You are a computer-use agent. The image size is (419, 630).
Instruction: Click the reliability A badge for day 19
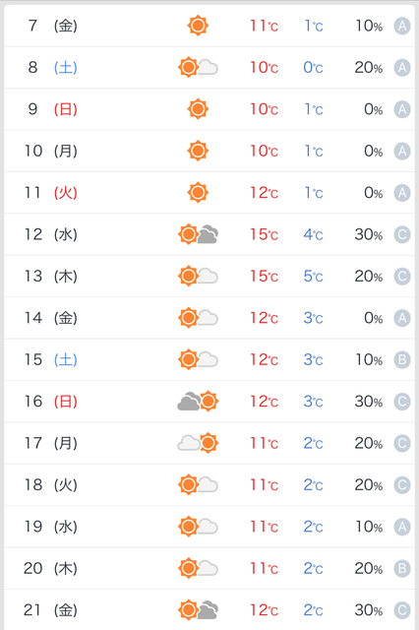coord(401,527)
